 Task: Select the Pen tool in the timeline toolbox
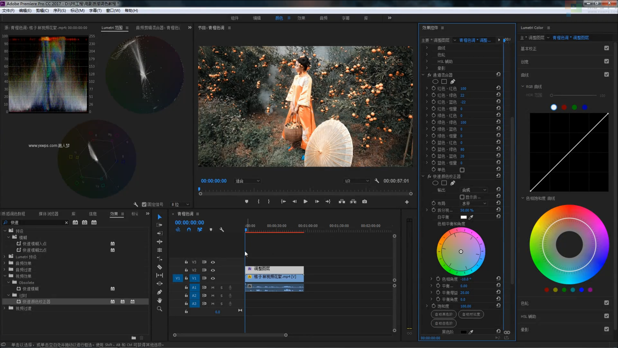[x=159, y=292]
